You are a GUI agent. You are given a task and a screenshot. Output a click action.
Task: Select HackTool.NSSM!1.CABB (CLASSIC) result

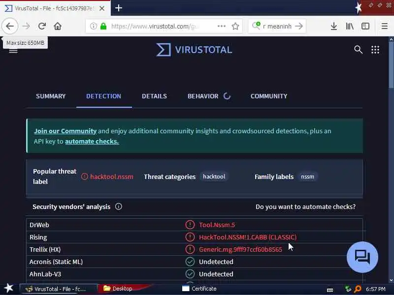248,237
